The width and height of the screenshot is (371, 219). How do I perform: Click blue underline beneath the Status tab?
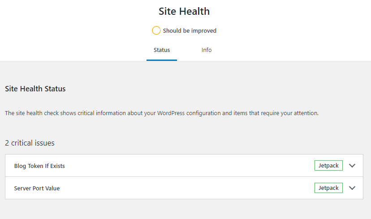(162, 60)
